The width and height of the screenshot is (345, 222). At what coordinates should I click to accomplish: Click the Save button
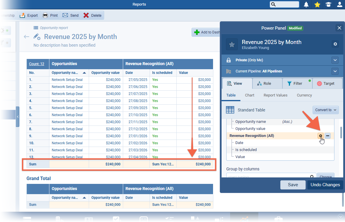[x=293, y=185]
